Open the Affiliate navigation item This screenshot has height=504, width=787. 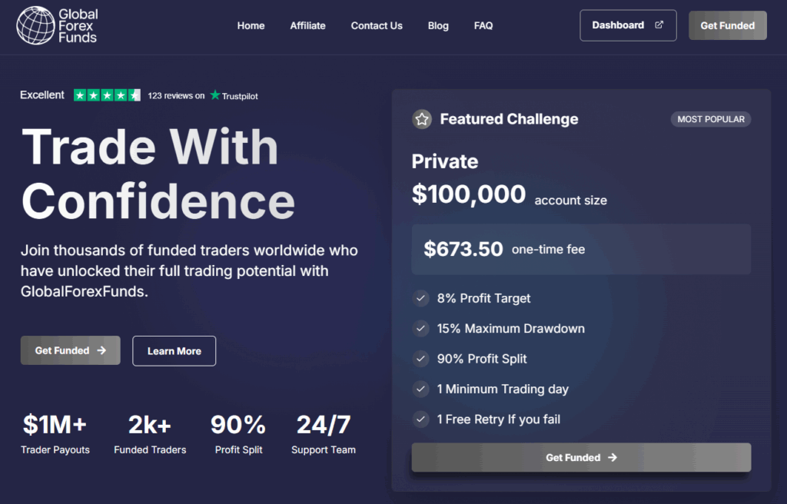click(x=307, y=25)
